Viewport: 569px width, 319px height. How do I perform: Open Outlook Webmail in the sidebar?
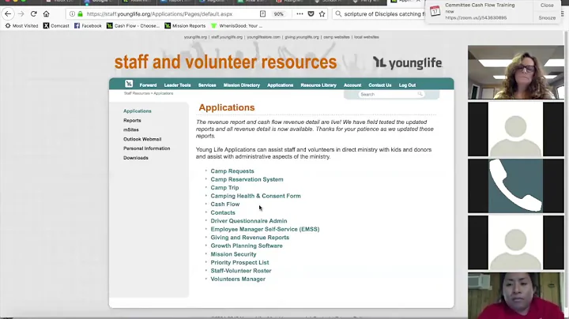point(142,139)
